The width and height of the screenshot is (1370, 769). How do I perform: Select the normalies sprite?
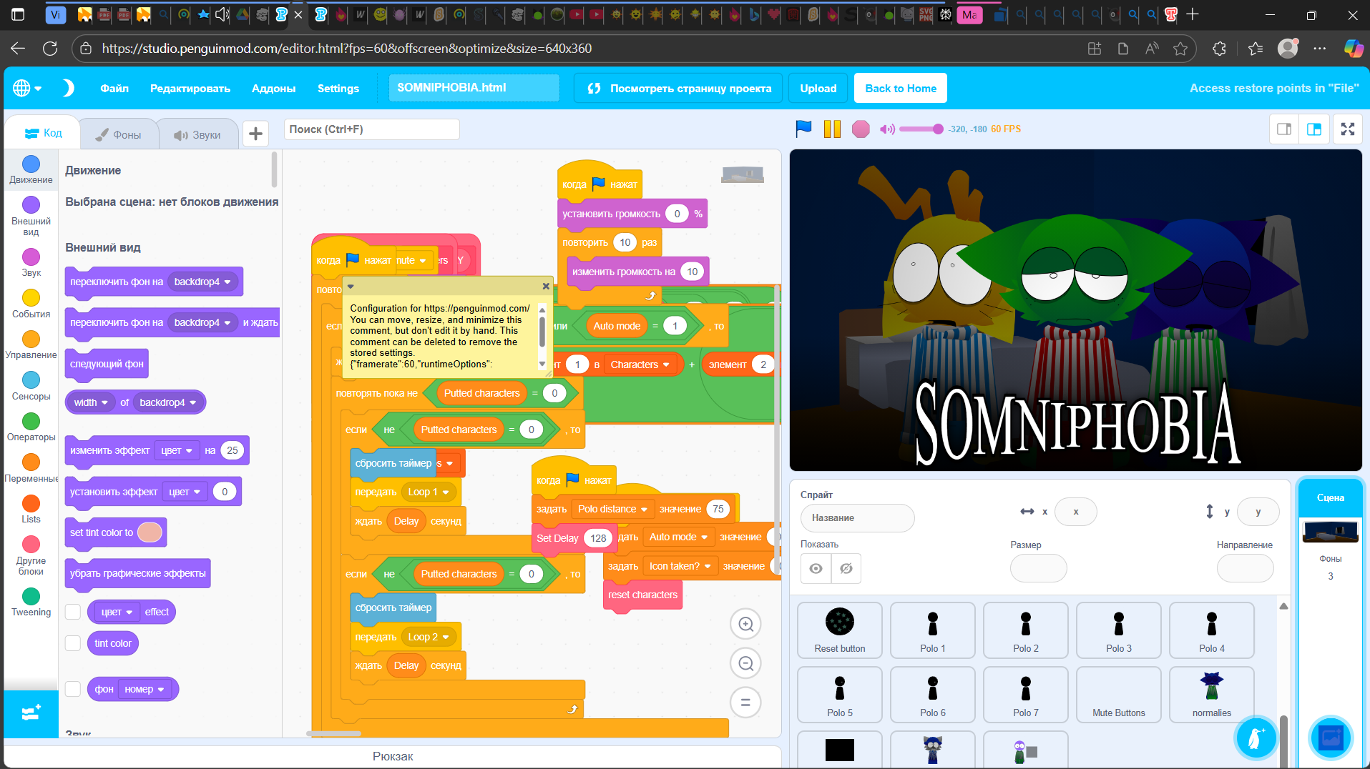[x=1212, y=694]
